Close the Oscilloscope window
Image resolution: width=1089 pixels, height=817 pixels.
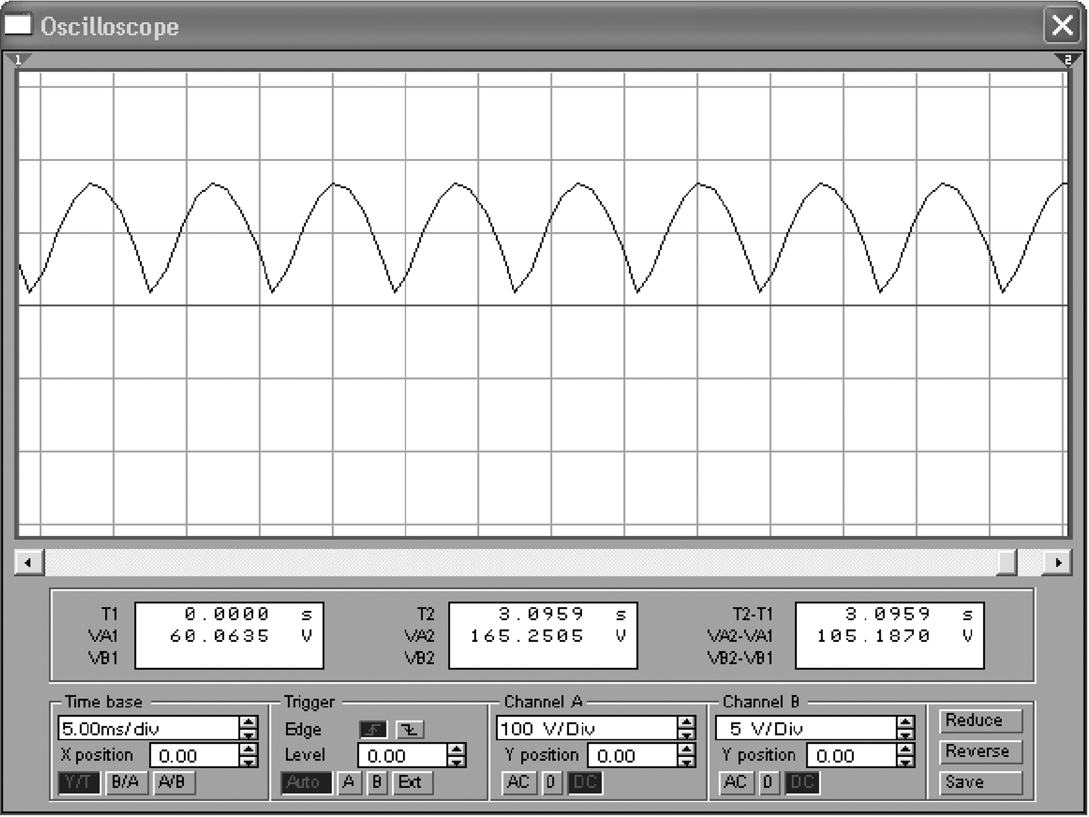point(1061,25)
